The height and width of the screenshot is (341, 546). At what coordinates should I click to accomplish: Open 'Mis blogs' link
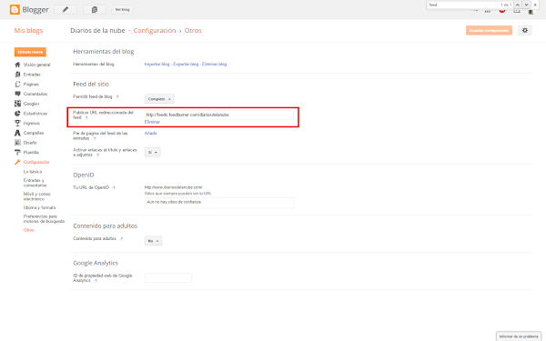click(28, 31)
